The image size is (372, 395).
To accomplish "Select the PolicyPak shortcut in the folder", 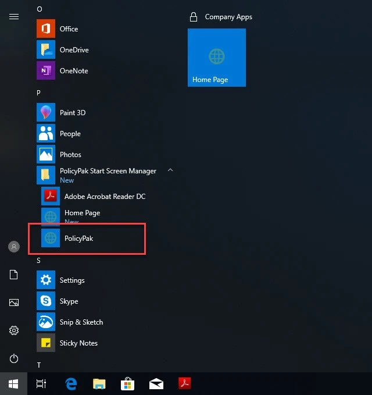I will 78,238.
